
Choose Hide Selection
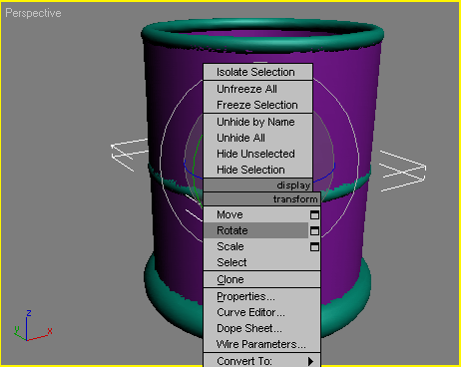[x=258, y=170]
